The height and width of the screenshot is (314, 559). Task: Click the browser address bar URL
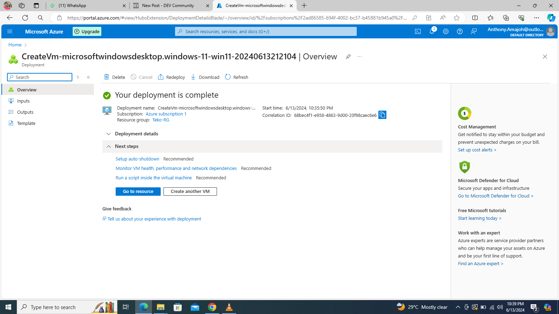pyautogui.click(x=237, y=18)
